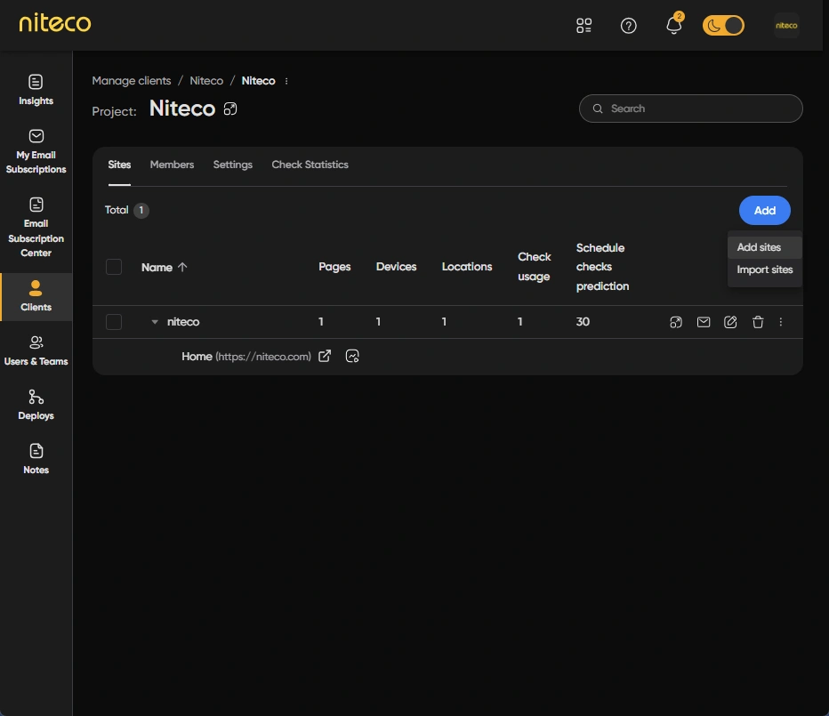Image resolution: width=829 pixels, height=716 pixels.
Task: Switch to the Members tab
Action: click(x=172, y=165)
